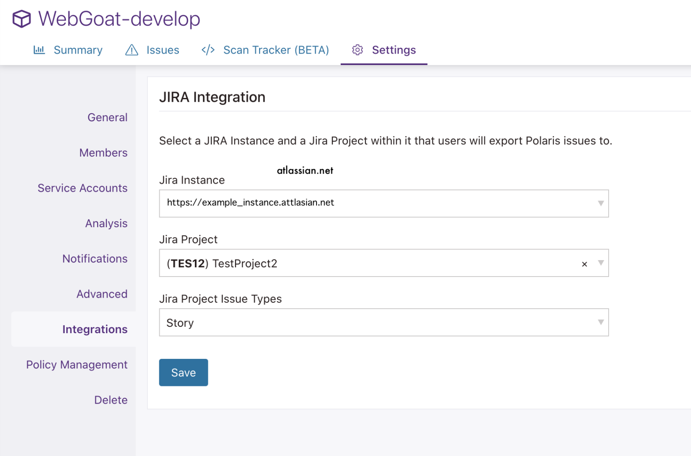The image size is (691, 456).
Task: Click the 'Jira Instance' label
Action: 192,180
